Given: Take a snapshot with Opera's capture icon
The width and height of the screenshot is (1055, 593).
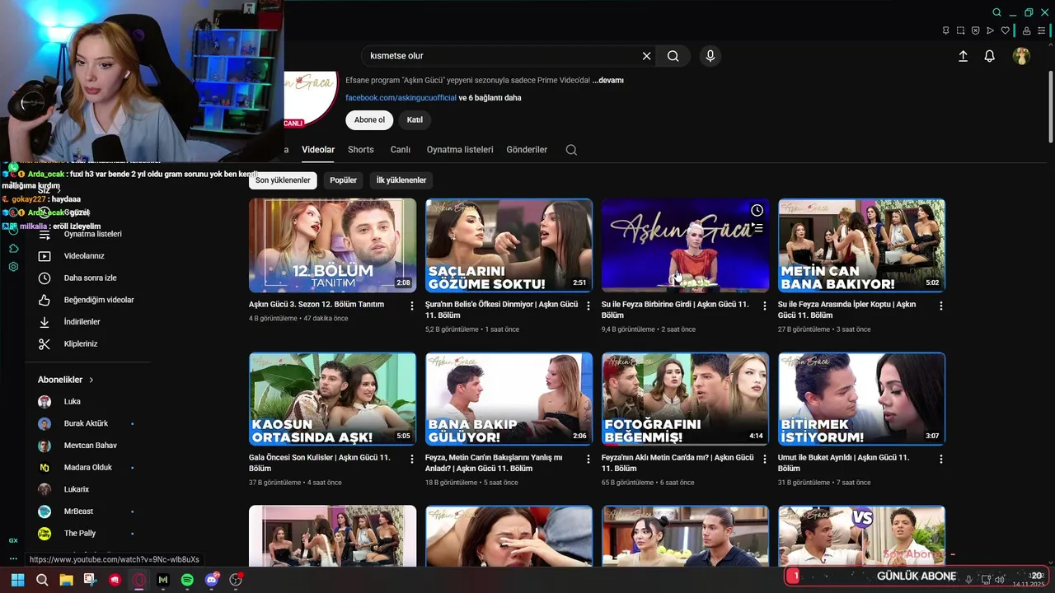Looking at the screenshot, I should [x=960, y=30].
